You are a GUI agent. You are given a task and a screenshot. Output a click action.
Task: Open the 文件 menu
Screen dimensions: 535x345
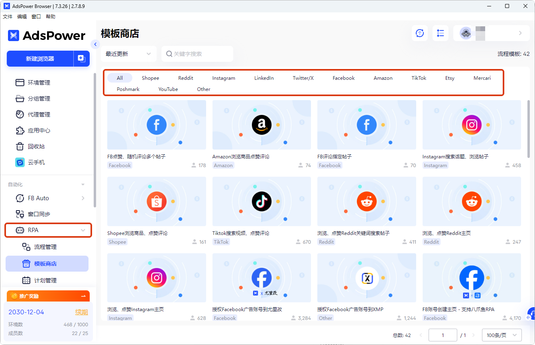coord(7,16)
